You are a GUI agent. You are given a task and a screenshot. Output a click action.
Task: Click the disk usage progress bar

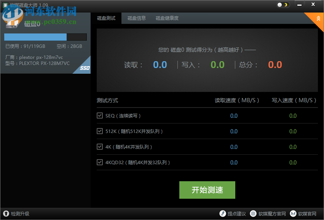pos(45,37)
